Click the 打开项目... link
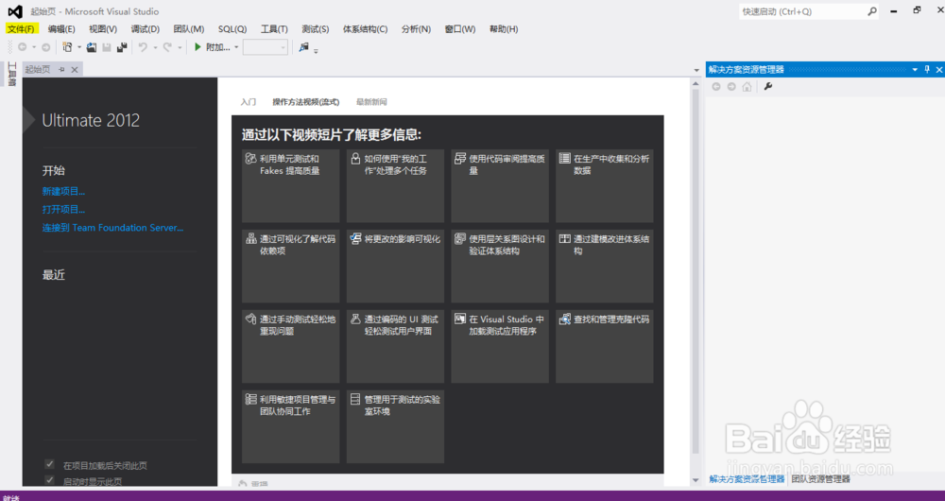The image size is (945, 501). [x=63, y=209]
